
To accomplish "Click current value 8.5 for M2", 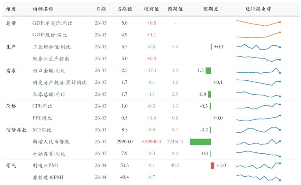I will (x=125, y=130).
